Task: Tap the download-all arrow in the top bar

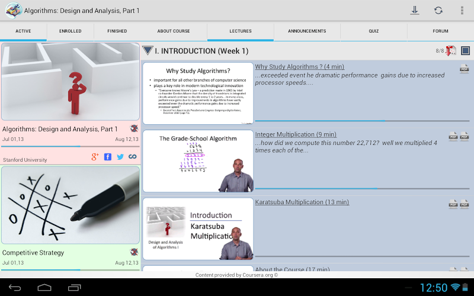Action: click(414, 10)
